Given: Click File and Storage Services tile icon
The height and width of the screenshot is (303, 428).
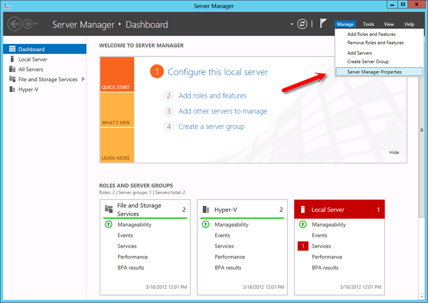Looking at the screenshot, I should (109, 209).
